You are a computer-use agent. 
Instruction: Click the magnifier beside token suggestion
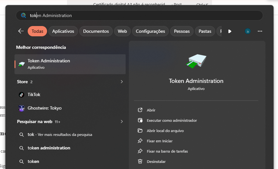point(22,162)
